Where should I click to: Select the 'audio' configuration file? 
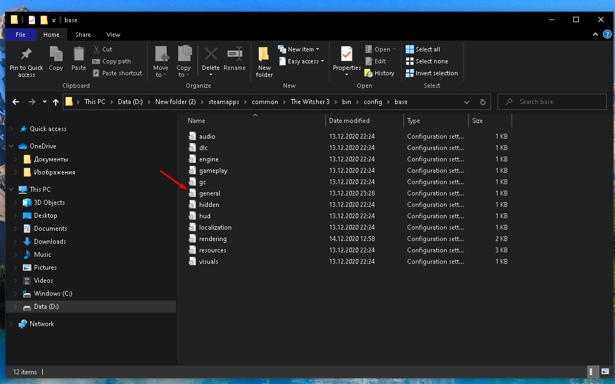(207, 136)
